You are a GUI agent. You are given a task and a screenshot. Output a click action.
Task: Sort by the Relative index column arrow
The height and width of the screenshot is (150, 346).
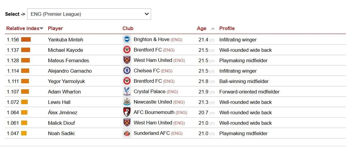pos(42,29)
